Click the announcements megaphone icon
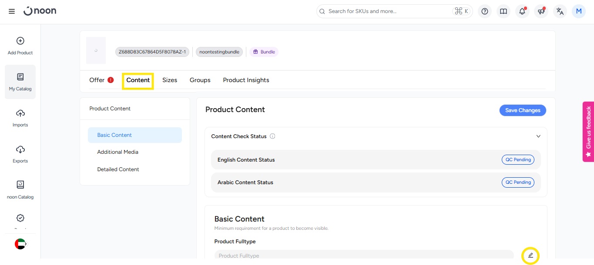This screenshot has width=594, height=265. [541, 11]
